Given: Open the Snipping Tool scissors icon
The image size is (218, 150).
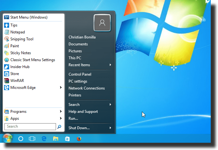Looking at the screenshot, I should point(7,39).
